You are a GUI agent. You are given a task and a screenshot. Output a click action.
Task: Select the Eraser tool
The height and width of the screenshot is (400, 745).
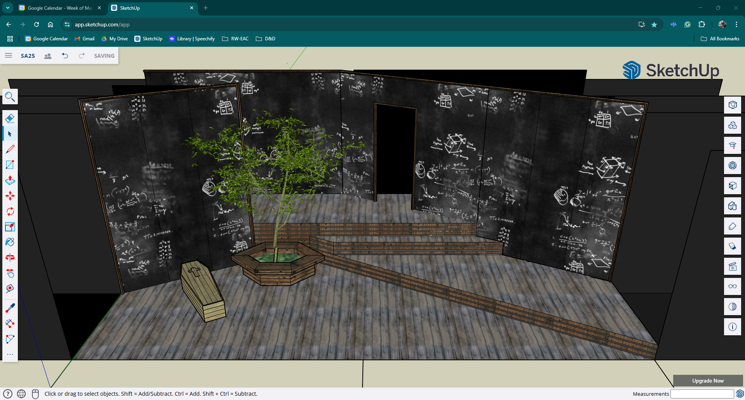pos(10,118)
